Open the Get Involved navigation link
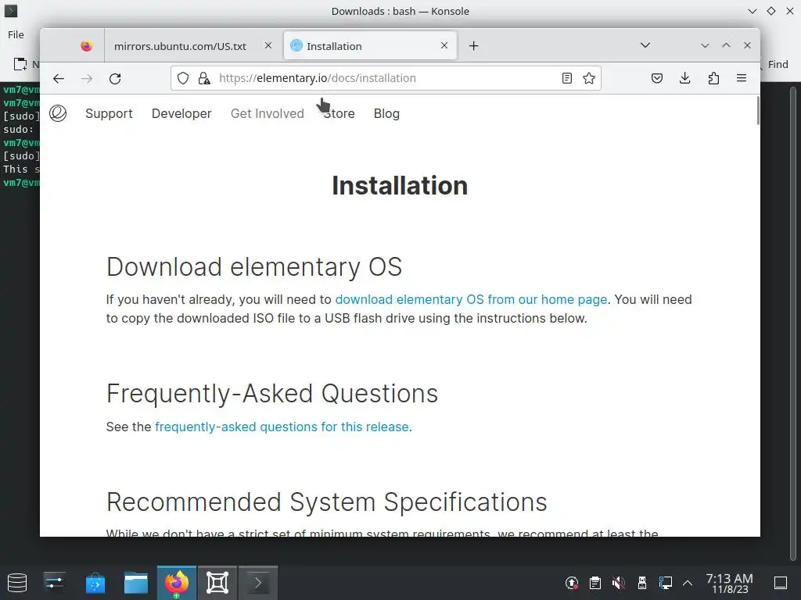This screenshot has width=801, height=600. tap(268, 113)
